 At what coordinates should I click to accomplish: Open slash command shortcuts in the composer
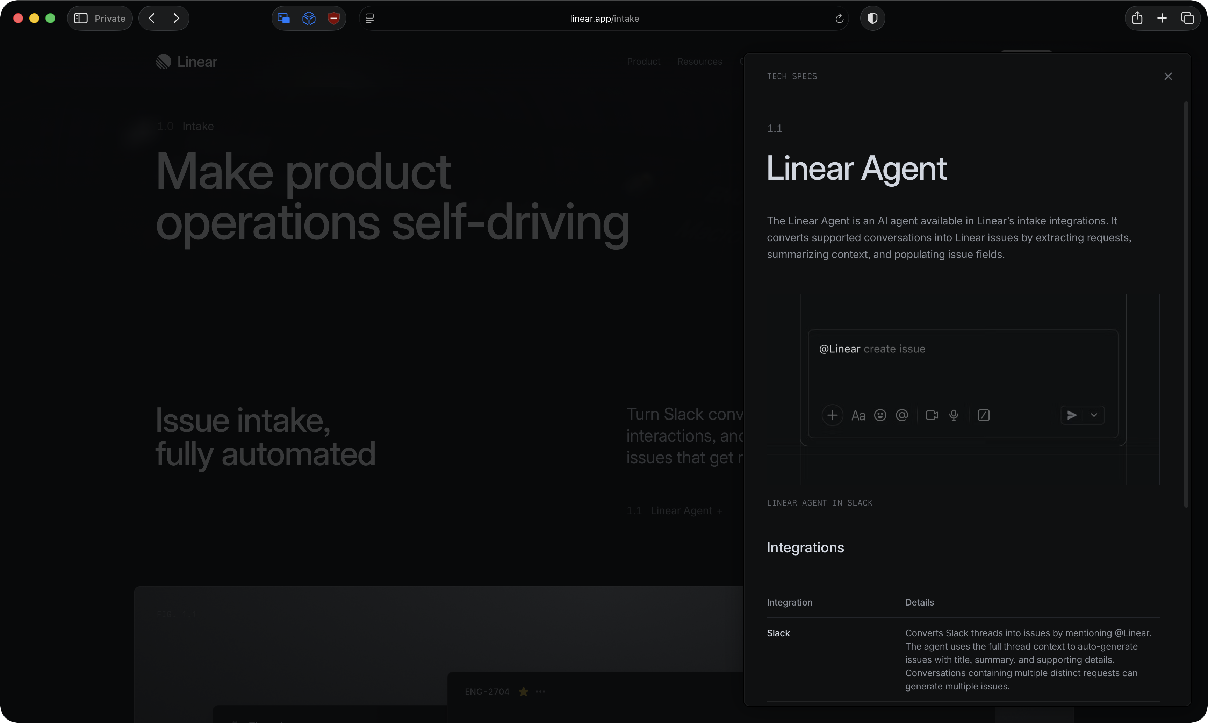tap(984, 415)
